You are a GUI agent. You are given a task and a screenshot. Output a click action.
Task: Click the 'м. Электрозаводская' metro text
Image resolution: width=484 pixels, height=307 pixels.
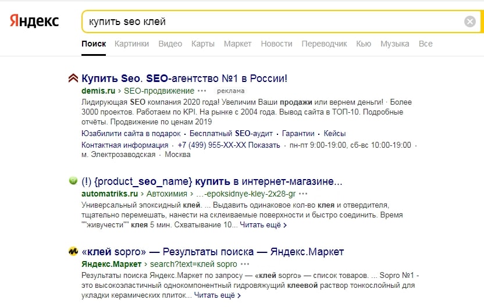pyautogui.click(x=118, y=155)
